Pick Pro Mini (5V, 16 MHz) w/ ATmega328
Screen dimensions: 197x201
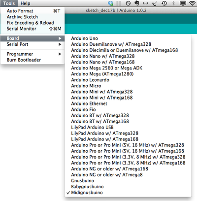tap(128, 145)
